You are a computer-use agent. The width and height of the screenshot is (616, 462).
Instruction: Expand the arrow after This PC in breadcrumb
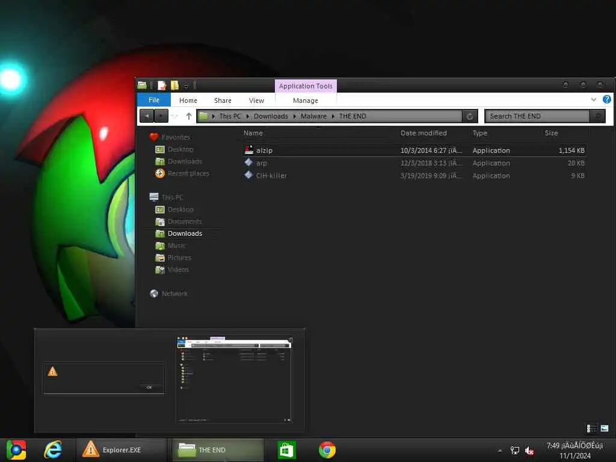[247, 116]
